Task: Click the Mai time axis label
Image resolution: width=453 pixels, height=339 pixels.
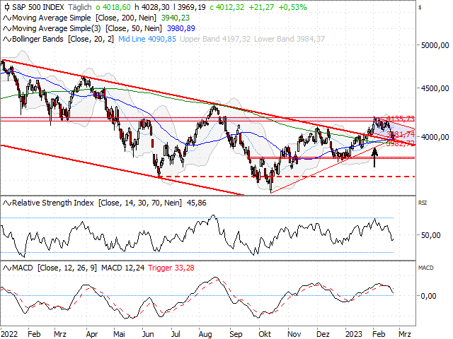Action: pyautogui.click(x=119, y=334)
